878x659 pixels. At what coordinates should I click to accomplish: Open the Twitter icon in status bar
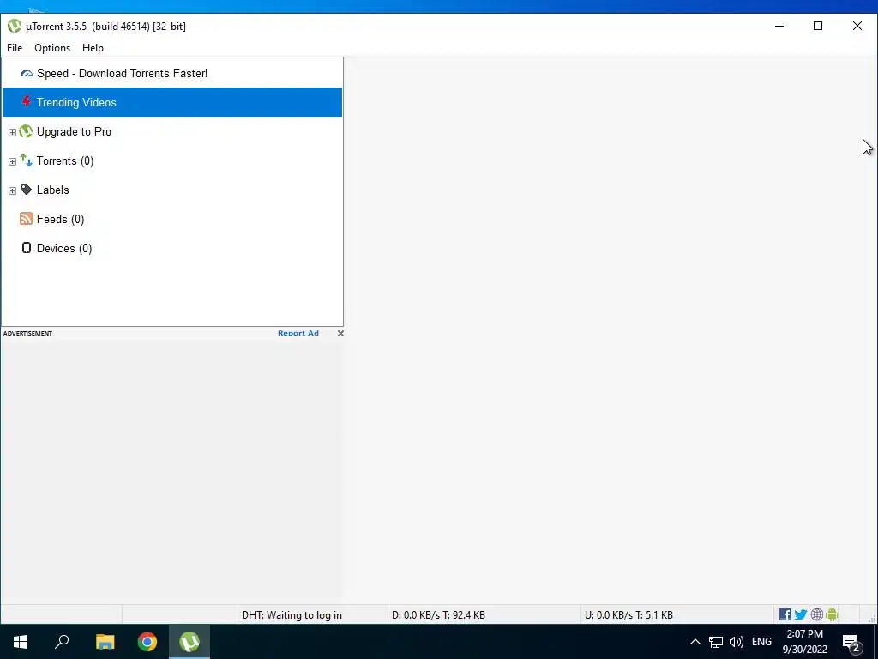801,614
